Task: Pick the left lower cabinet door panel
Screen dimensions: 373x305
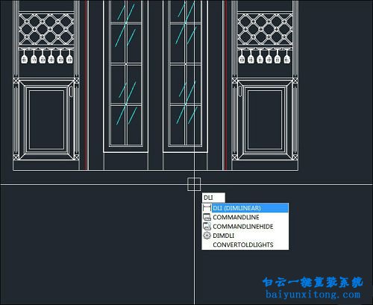Action: point(46,119)
